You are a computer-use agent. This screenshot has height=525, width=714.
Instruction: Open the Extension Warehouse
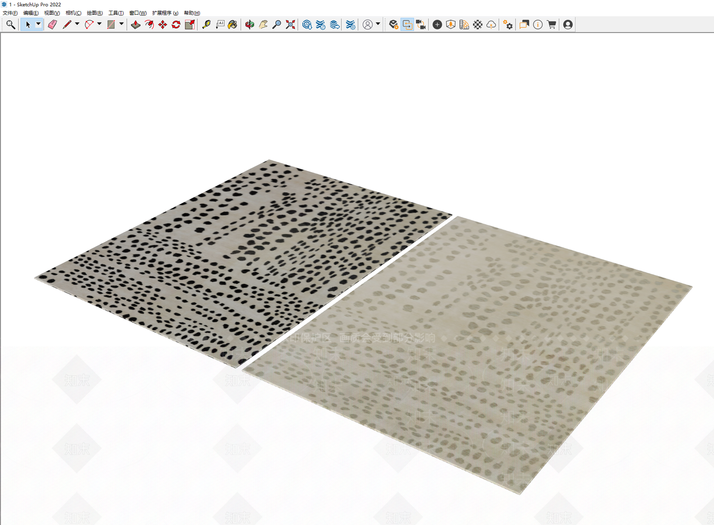[320, 25]
